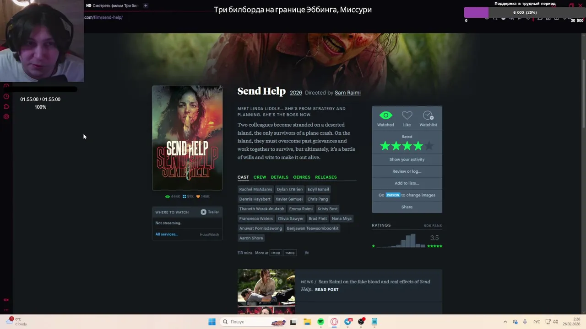Image resolution: width=586 pixels, height=329 pixels.
Task: Open volume control in system tray
Action: click(555, 322)
